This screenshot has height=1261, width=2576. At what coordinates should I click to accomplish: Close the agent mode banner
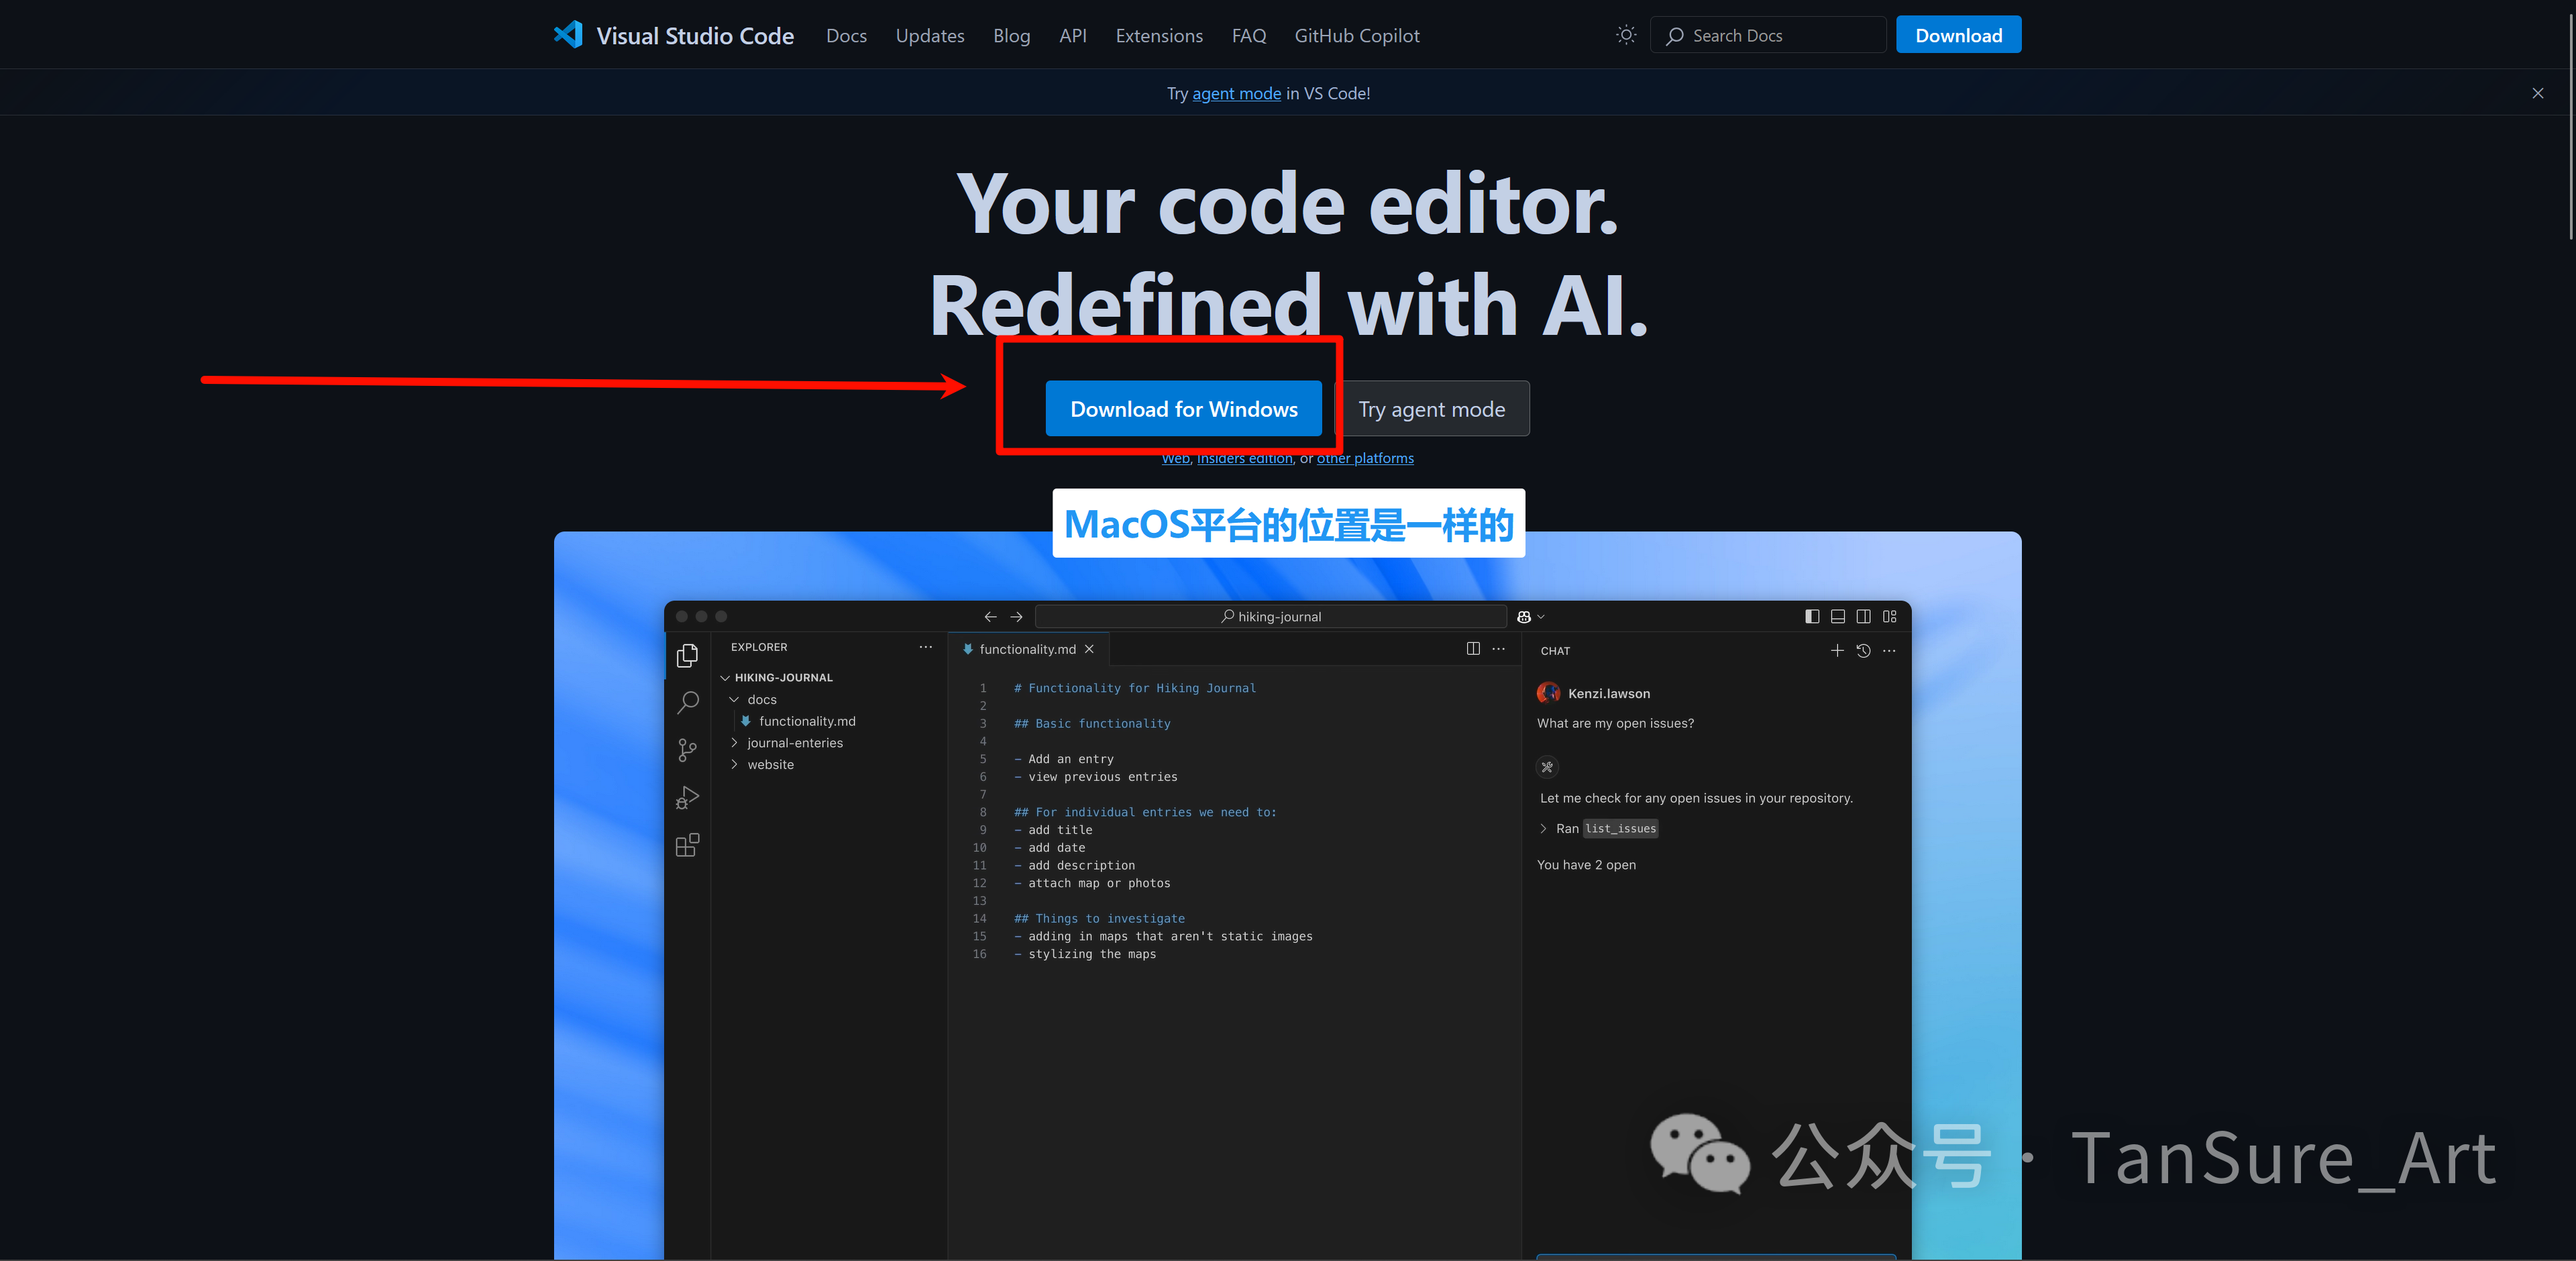coord(2537,93)
